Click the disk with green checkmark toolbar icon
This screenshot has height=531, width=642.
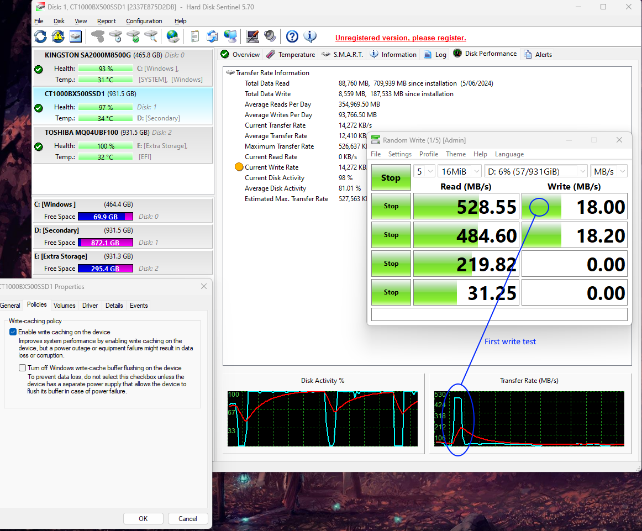[x=134, y=36]
